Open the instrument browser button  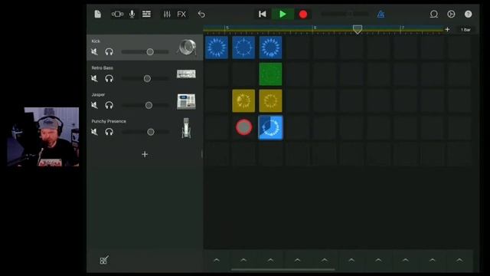(x=117, y=14)
